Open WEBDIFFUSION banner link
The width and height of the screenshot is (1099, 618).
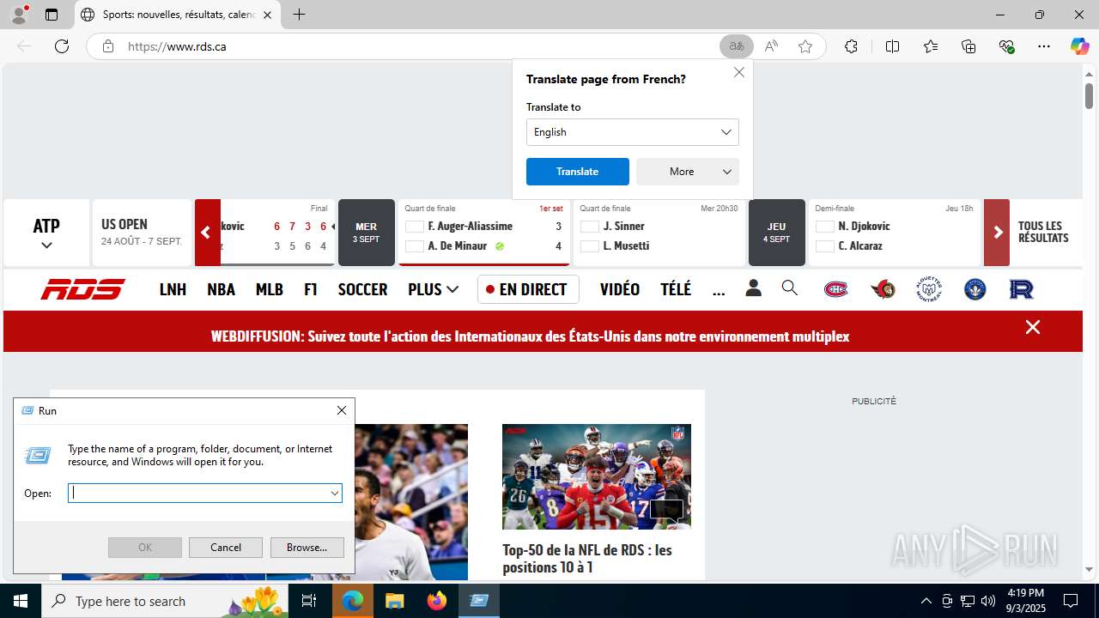click(x=530, y=336)
